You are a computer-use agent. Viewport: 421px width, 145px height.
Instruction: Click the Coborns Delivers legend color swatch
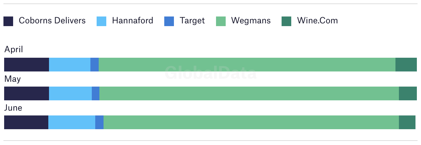(x=8, y=21)
